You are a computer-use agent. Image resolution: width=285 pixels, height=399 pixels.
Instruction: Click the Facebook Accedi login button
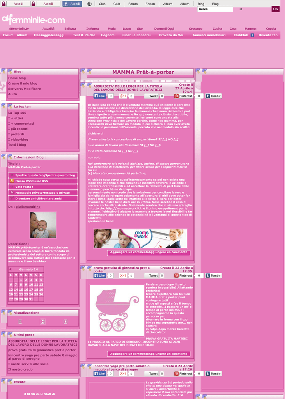[x=72, y=4]
